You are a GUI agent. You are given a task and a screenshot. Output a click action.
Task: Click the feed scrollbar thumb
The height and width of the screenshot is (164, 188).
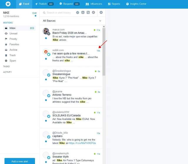click(104, 52)
